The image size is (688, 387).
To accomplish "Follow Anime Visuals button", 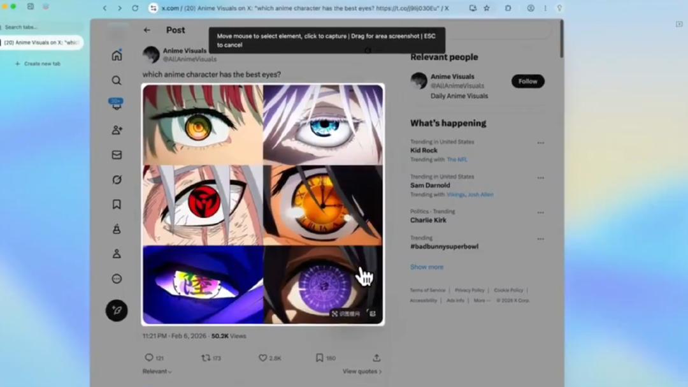I will pyautogui.click(x=528, y=81).
